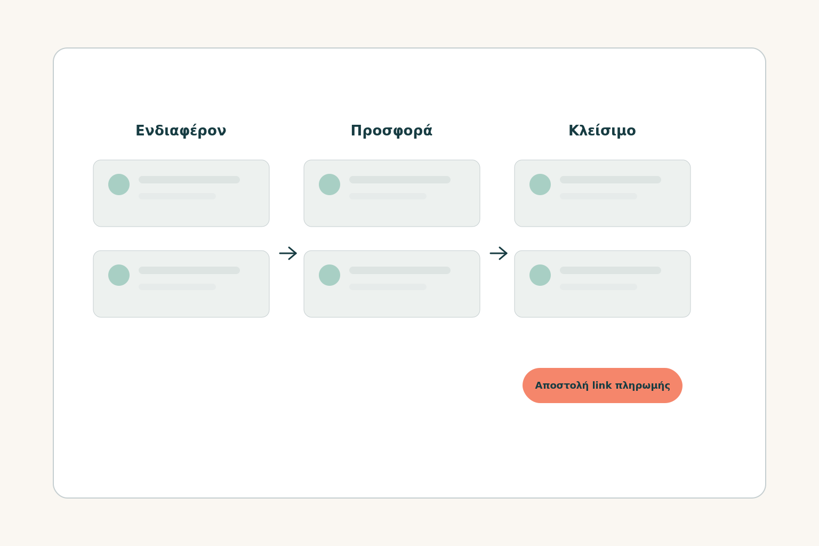Click the Αποστολή link πληρωμής button

click(603, 386)
